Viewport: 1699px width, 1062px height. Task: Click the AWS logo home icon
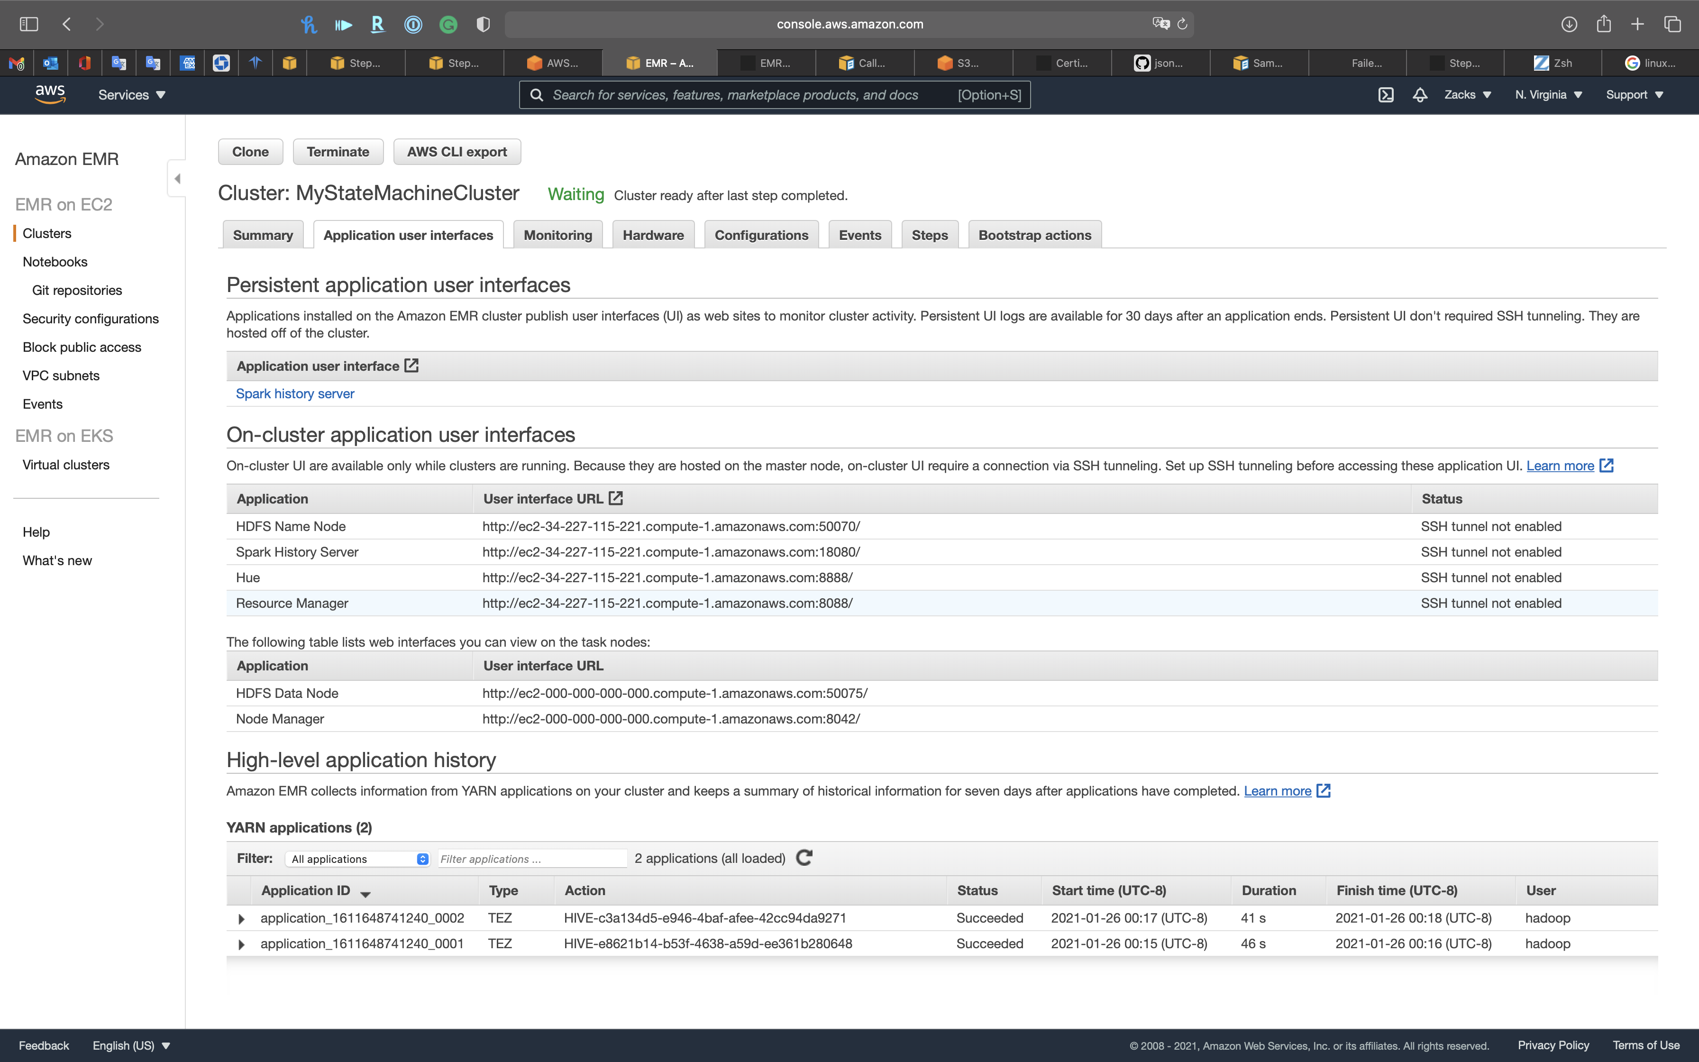50,94
